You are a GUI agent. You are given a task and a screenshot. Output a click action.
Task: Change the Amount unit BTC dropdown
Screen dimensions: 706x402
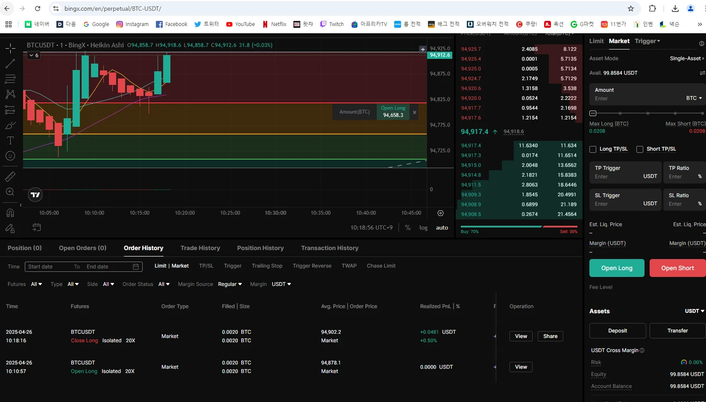(x=694, y=98)
